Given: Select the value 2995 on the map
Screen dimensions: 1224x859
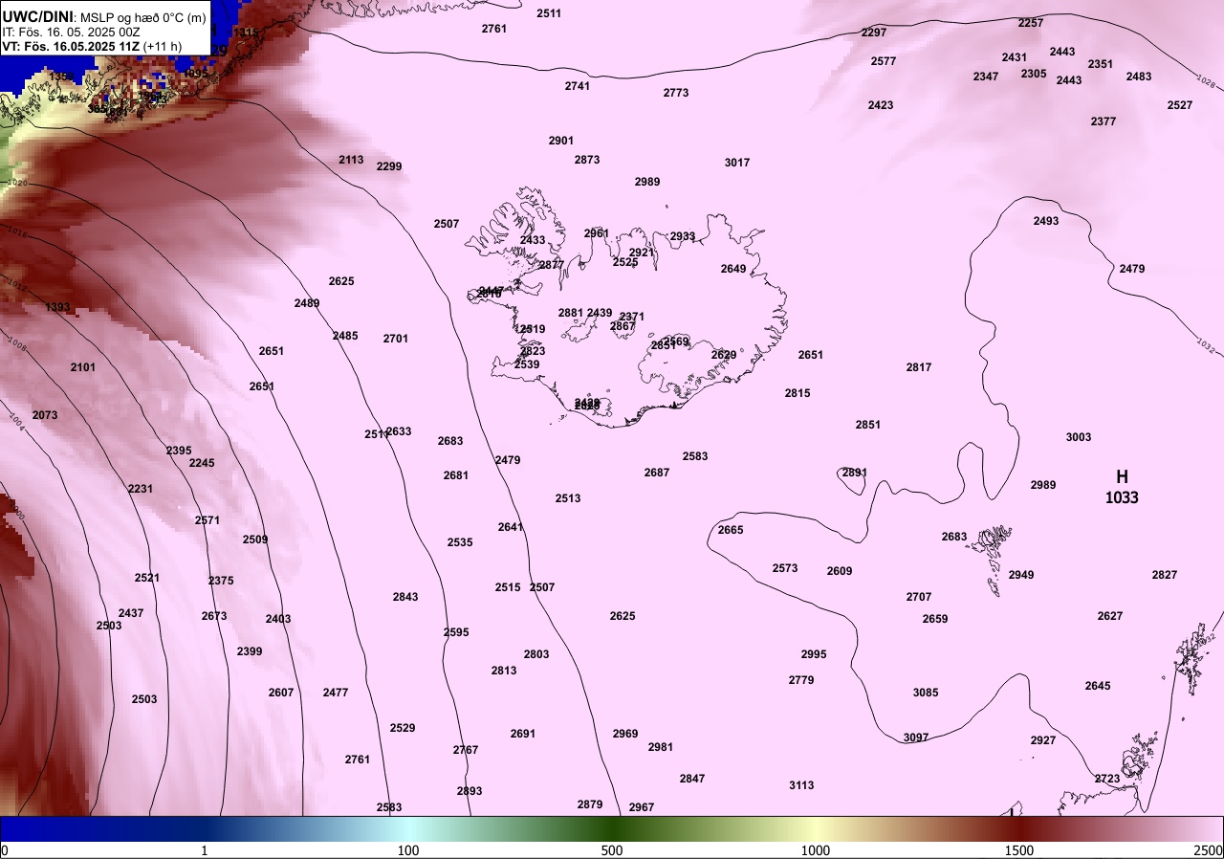Looking at the screenshot, I should (x=814, y=654).
